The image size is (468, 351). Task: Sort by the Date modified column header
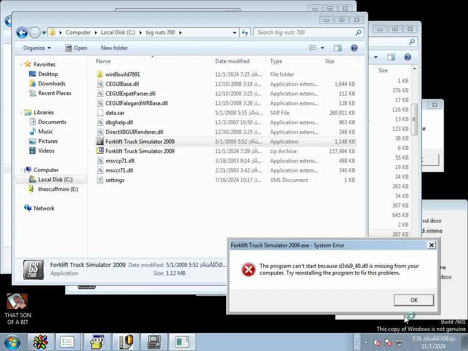[232, 61]
